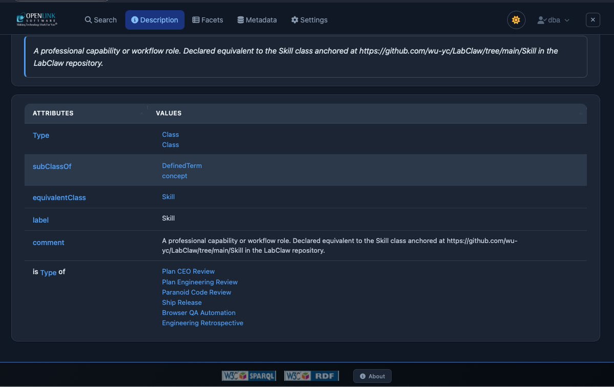The height and width of the screenshot is (387, 614).
Task: Open the concept link
Action: [174, 176]
